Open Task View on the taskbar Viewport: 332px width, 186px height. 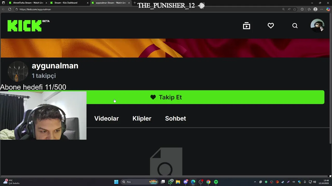163,182
